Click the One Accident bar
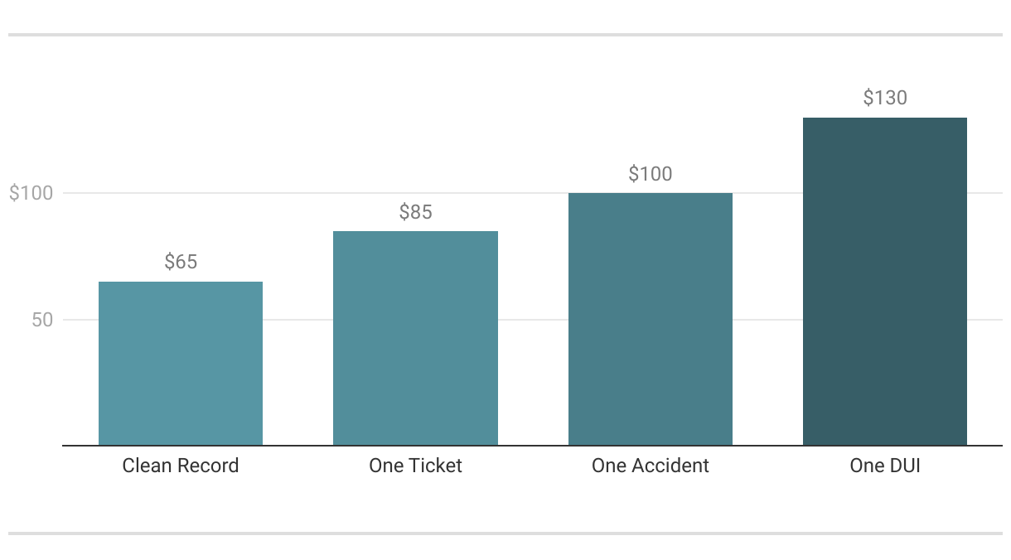 tap(651, 319)
